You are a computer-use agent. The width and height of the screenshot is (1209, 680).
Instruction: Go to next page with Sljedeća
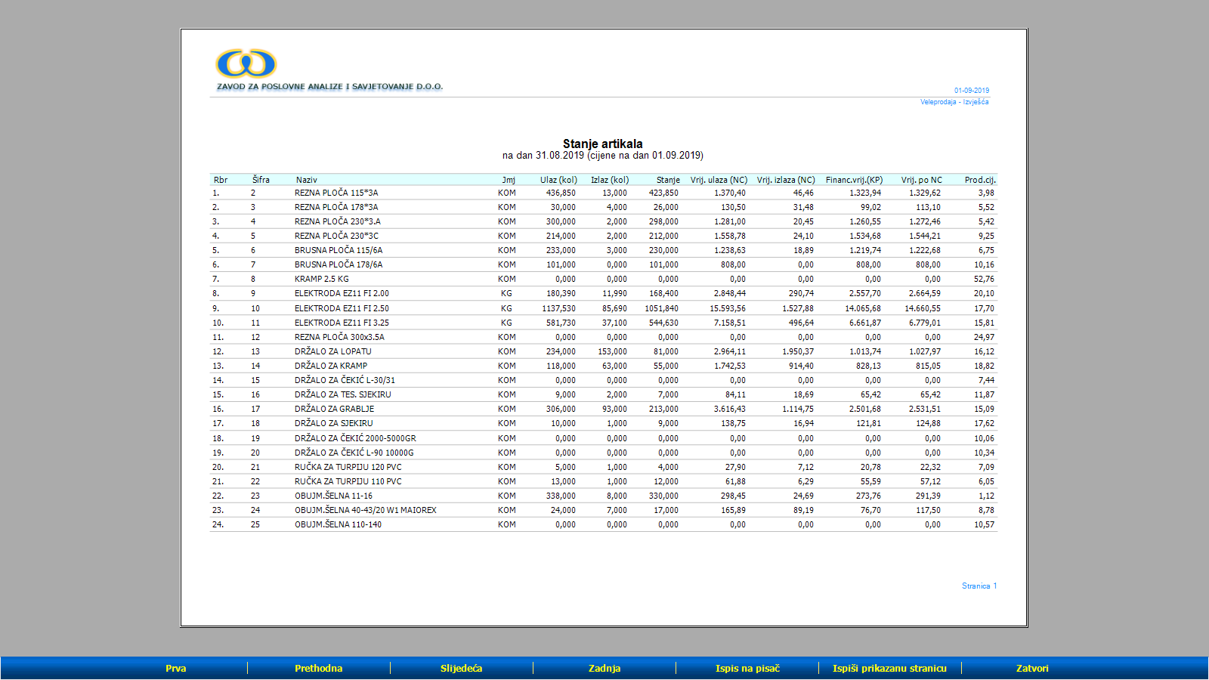(x=461, y=668)
